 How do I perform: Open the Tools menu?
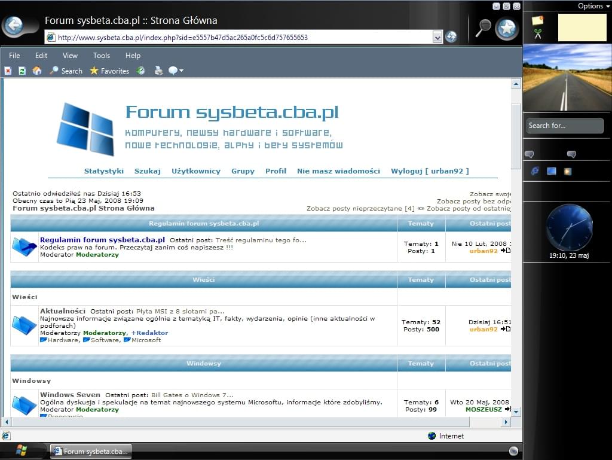point(102,56)
